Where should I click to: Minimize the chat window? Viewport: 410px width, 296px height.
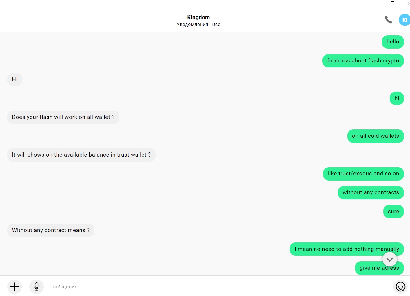(376, 3)
